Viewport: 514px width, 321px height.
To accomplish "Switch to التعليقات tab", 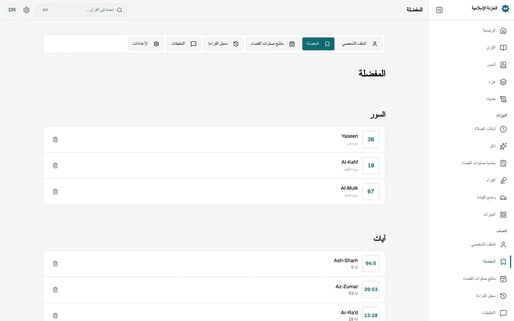I will pos(183,44).
